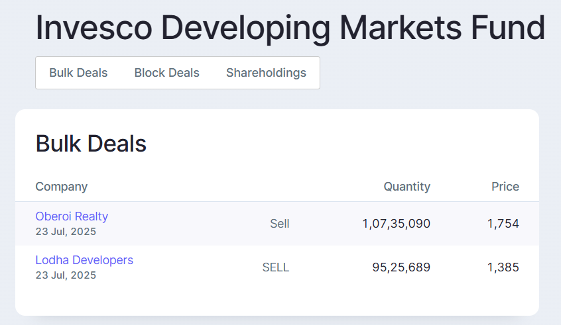Select the quantity 1,07,35,090 cell
Screen dimensions: 561x325
click(396, 224)
